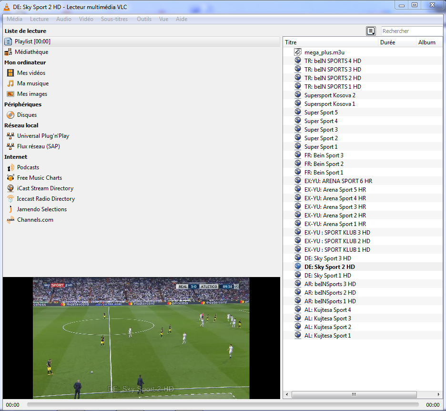Select Super Sport 5 entry
The width and height of the screenshot is (446, 411).
[x=321, y=113]
